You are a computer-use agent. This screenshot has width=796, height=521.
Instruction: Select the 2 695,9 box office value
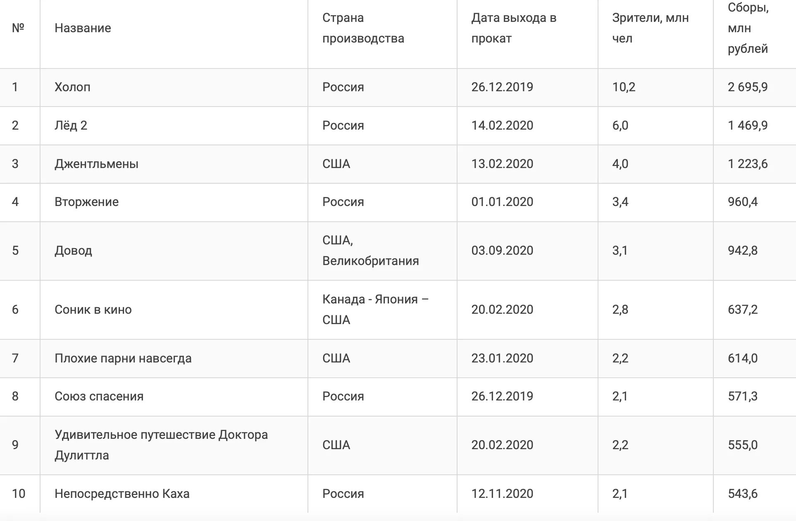click(x=747, y=87)
